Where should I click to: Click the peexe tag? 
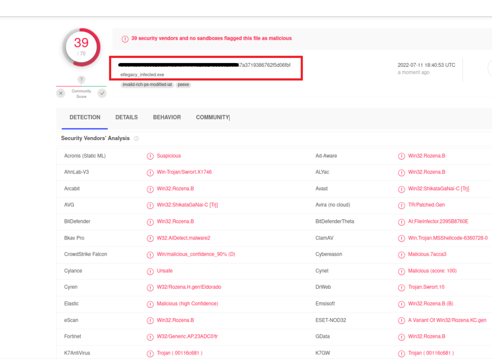pyautogui.click(x=183, y=85)
